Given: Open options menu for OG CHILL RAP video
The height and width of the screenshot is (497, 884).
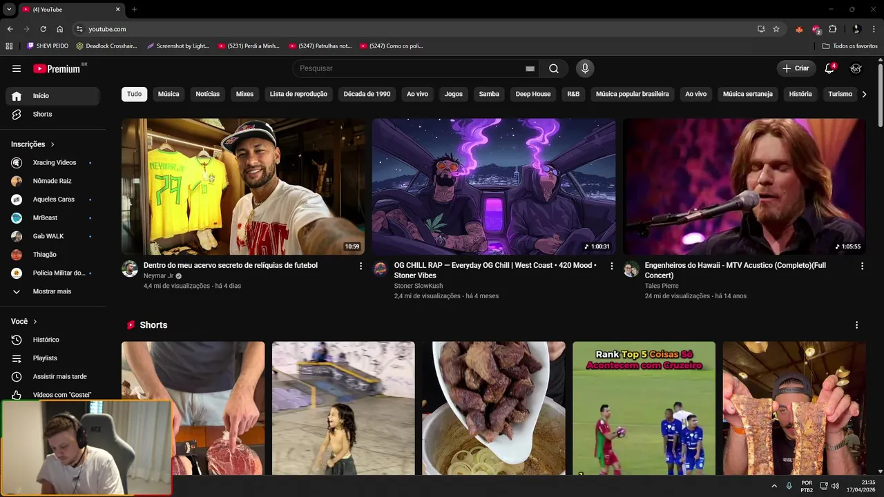Looking at the screenshot, I should click(x=611, y=266).
